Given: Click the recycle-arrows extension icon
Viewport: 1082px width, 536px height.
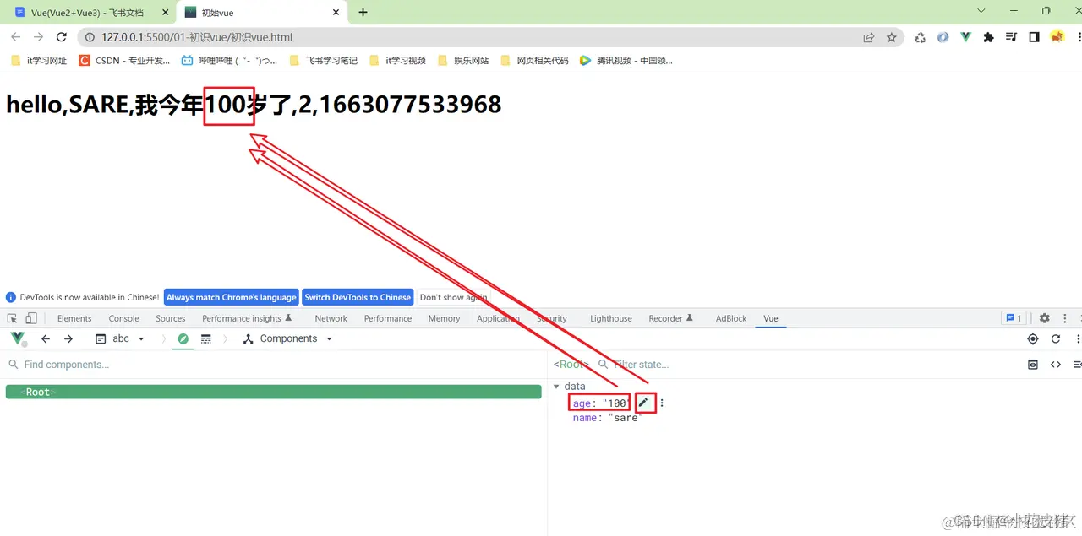Looking at the screenshot, I should click(920, 37).
